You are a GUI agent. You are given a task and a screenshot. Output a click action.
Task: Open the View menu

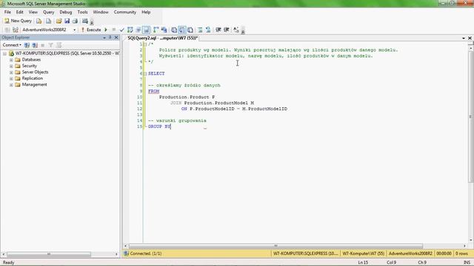[x=33, y=12]
